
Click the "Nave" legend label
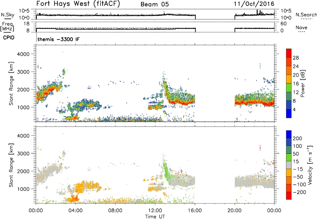[302, 28]
